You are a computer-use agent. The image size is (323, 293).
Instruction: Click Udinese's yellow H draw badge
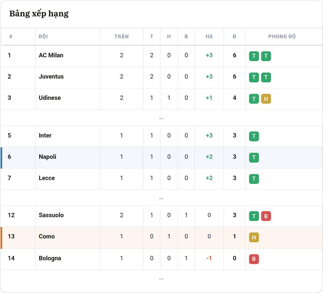pyautogui.click(x=266, y=99)
